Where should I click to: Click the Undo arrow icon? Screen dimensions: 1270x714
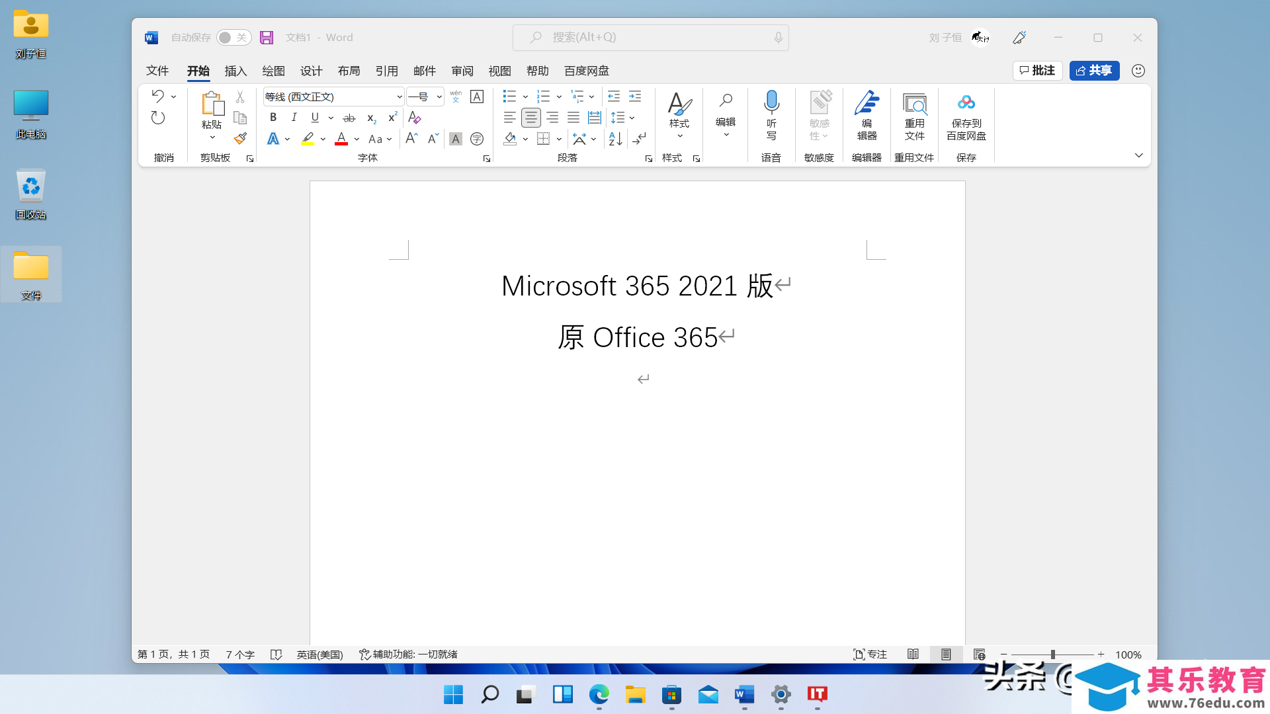(x=157, y=97)
